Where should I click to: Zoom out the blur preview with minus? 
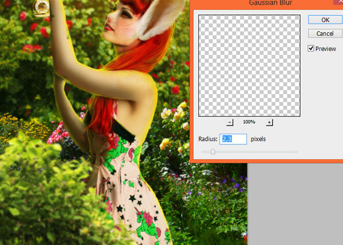click(230, 122)
